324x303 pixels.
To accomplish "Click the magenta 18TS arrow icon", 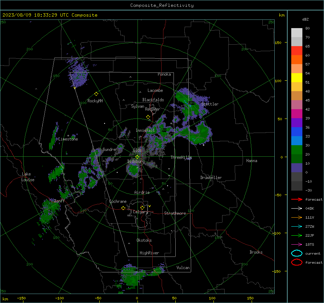I will click(297, 245).
